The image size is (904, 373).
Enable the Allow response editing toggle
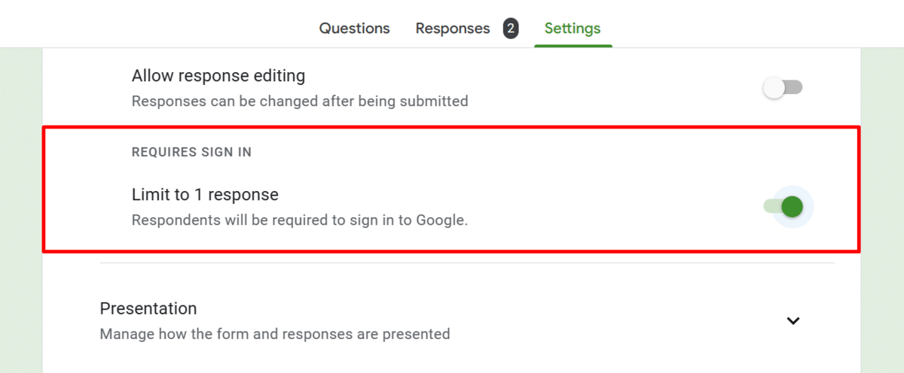click(783, 87)
